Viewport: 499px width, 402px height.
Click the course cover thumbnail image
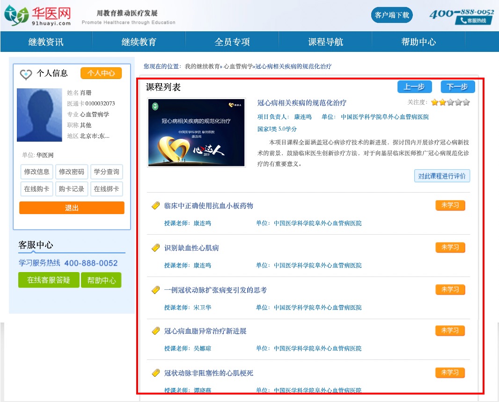196,133
